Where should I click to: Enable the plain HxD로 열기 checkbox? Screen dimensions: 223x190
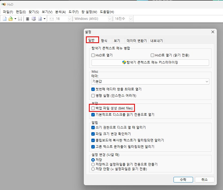coord(93,55)
